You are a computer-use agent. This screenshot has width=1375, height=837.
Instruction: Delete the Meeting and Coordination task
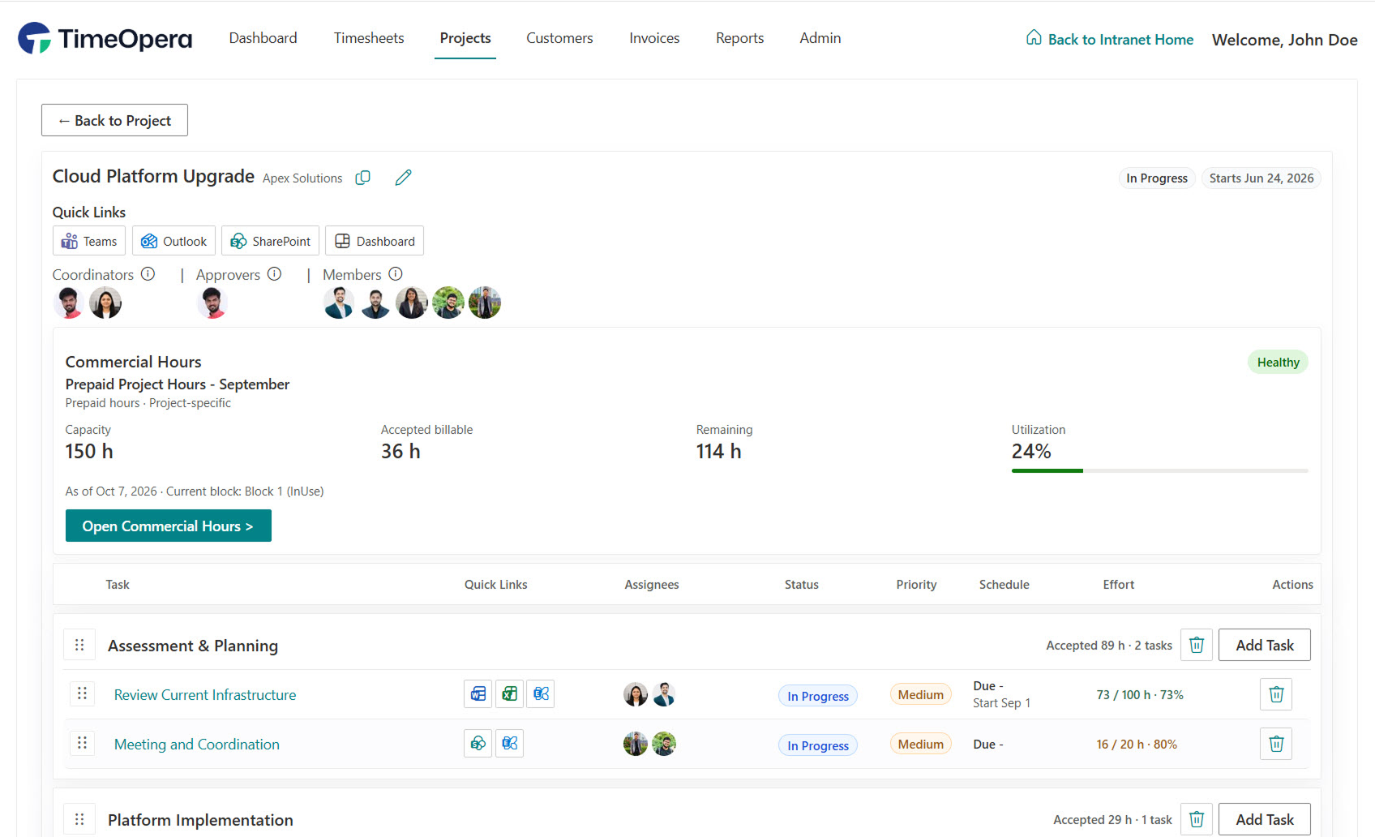[1276, 744]
